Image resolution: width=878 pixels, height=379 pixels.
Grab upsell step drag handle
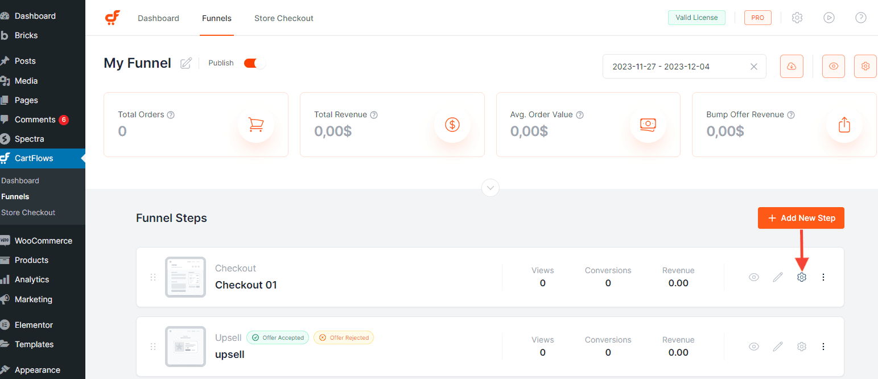point(153,347)
